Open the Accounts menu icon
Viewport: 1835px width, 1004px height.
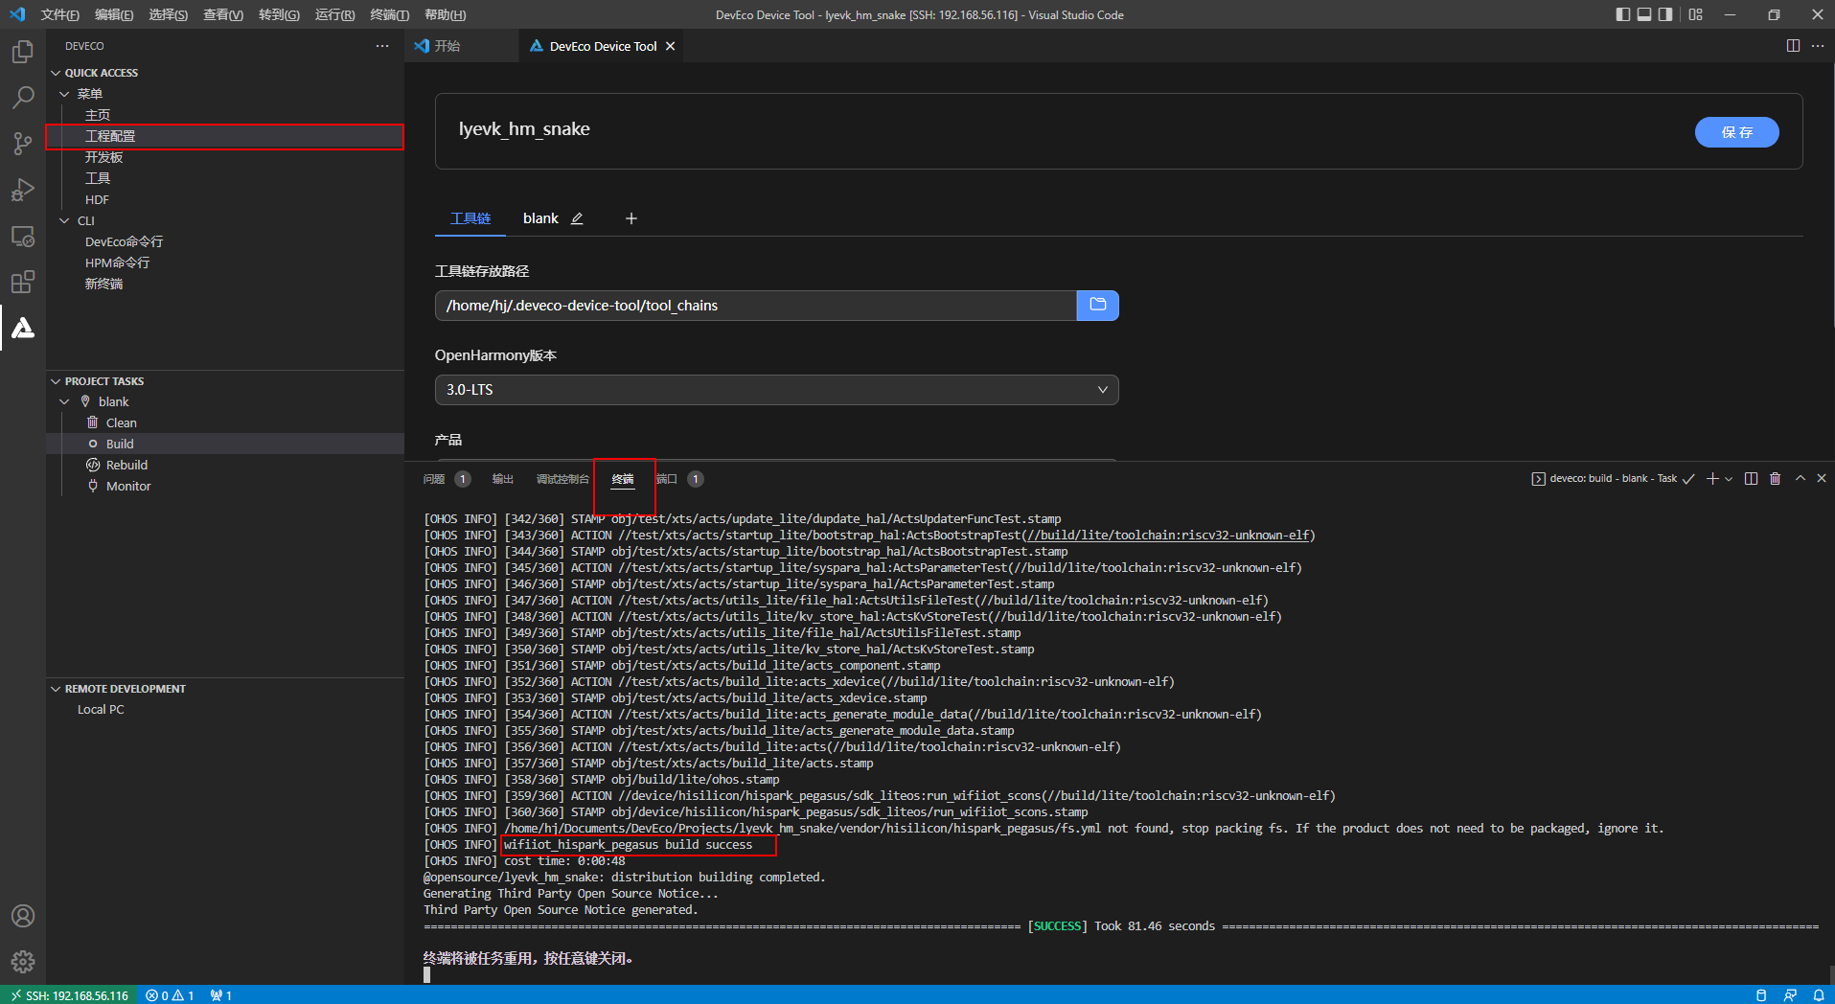click(23, 916)
